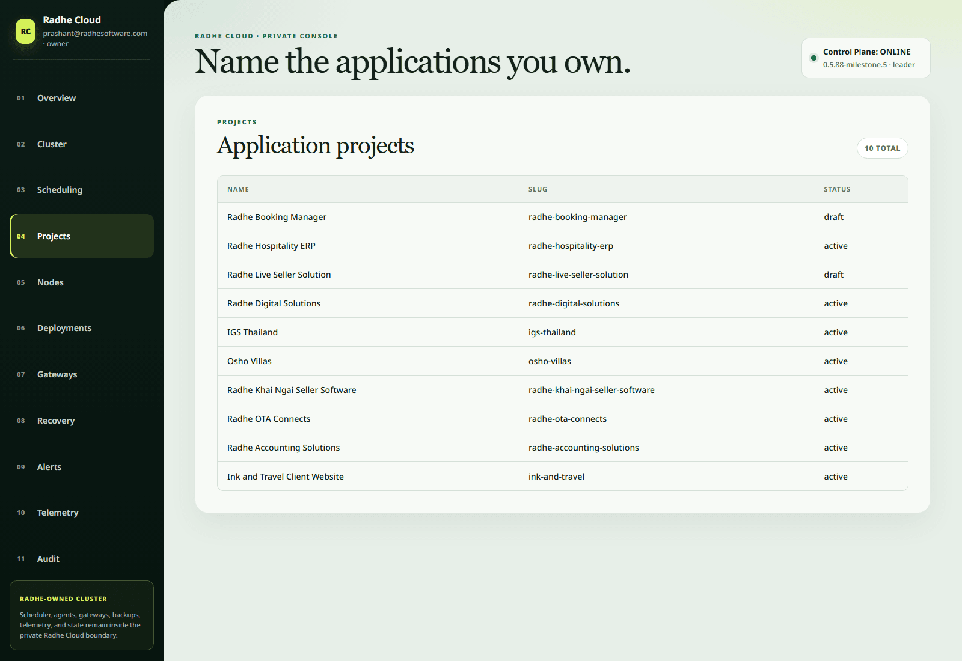Click active status of Osho Villas
This screenshot has width=962, height=661.
836,361
